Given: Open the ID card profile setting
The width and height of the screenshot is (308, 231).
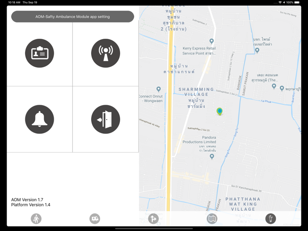Looking at the screenshot, I should 40,53.
